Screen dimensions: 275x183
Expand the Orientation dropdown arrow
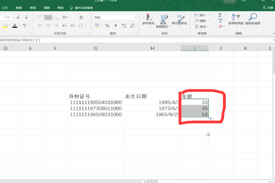pos(68,17)
